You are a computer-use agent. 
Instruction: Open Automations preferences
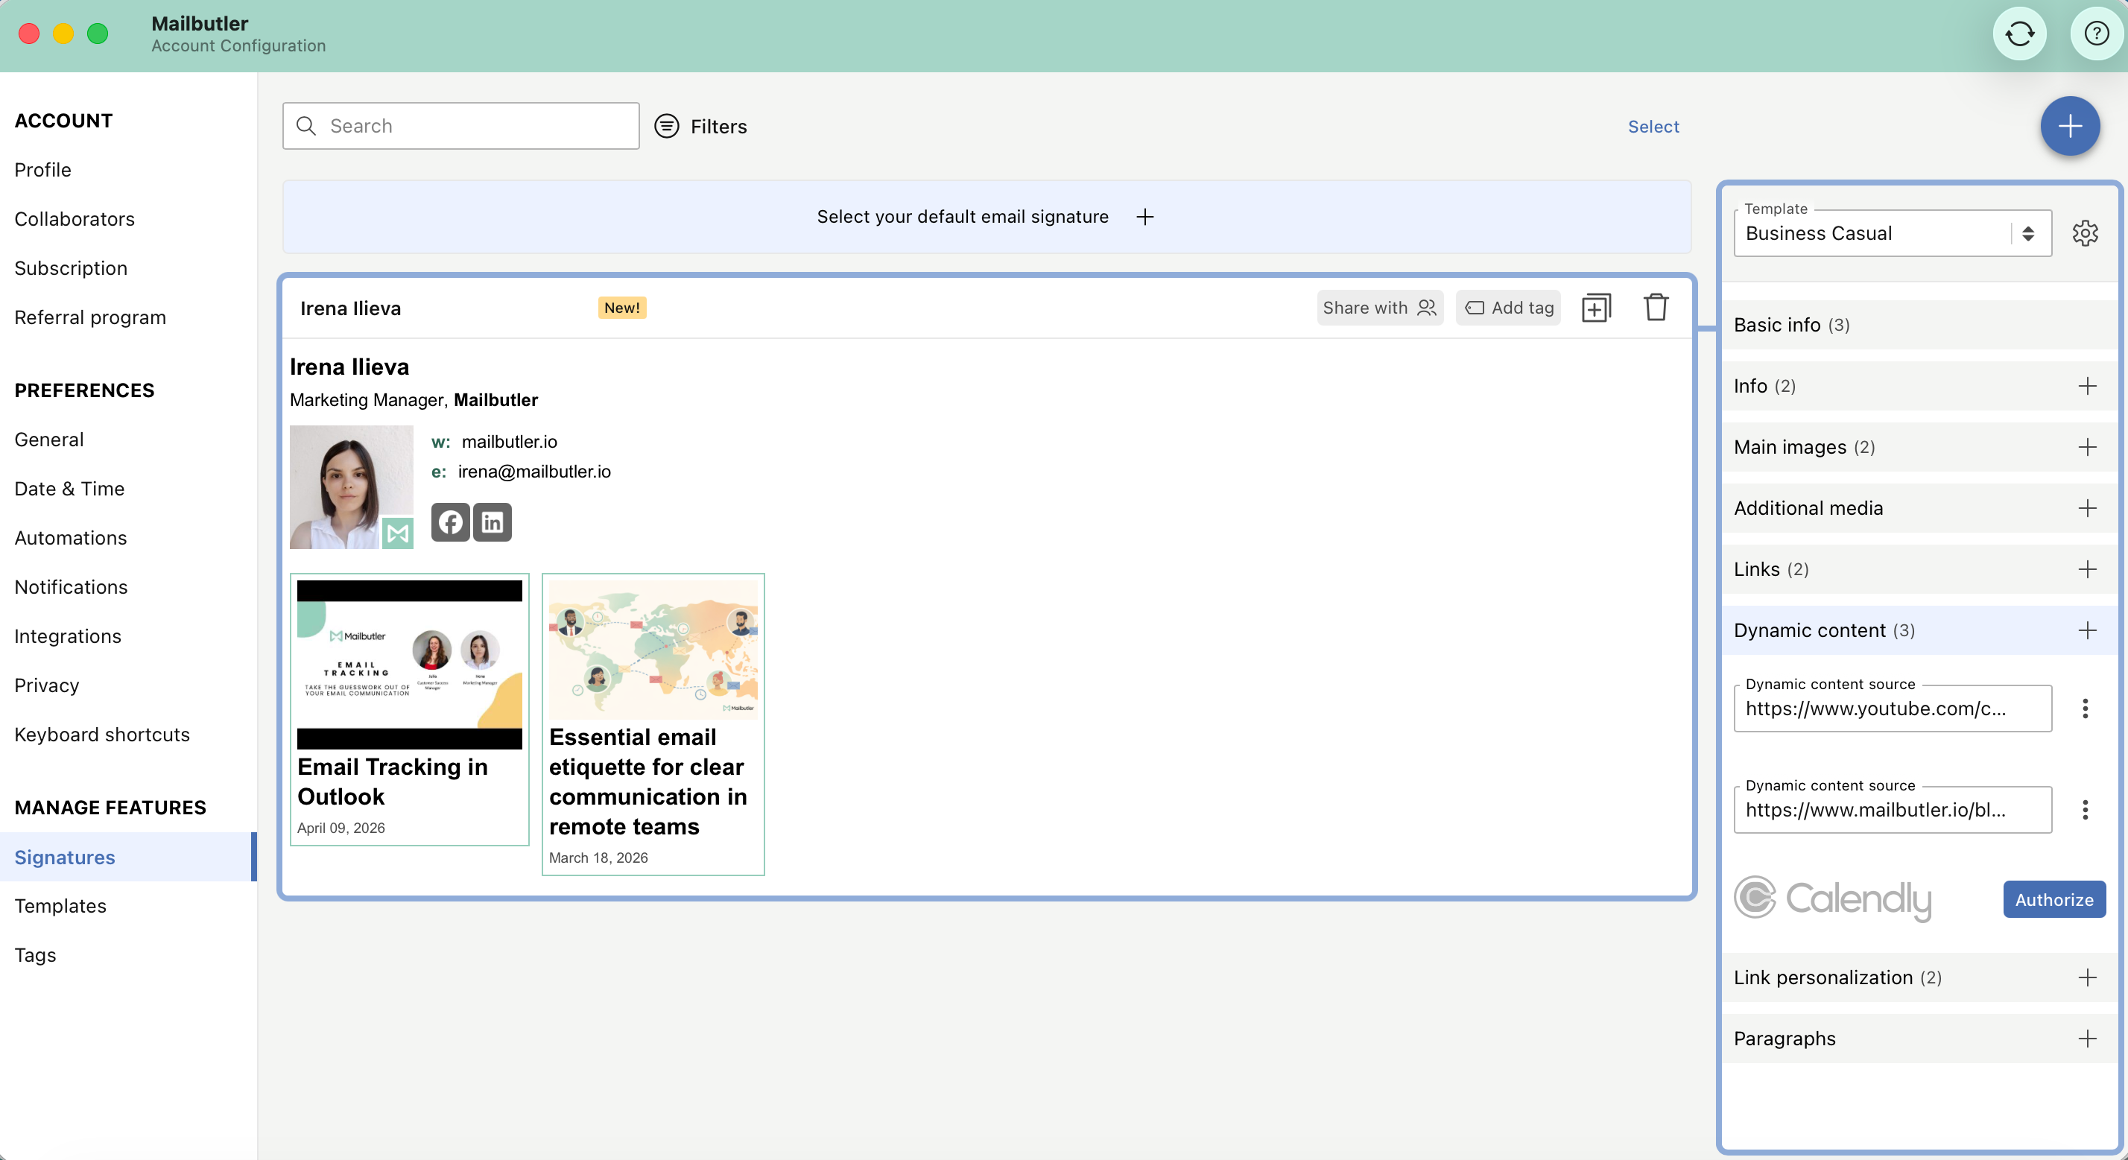pos(71,538)
